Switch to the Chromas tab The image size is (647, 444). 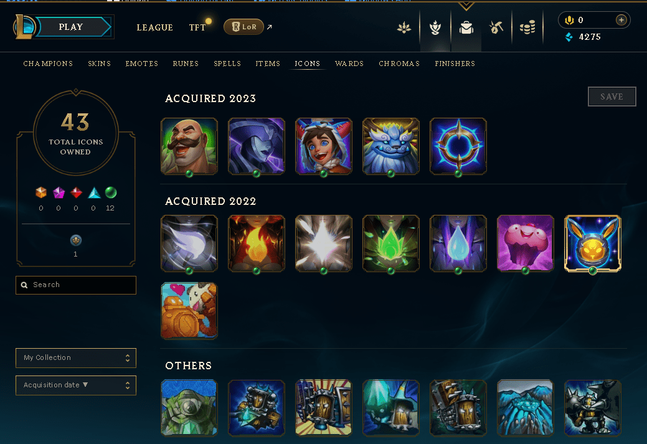coord(399,64)
